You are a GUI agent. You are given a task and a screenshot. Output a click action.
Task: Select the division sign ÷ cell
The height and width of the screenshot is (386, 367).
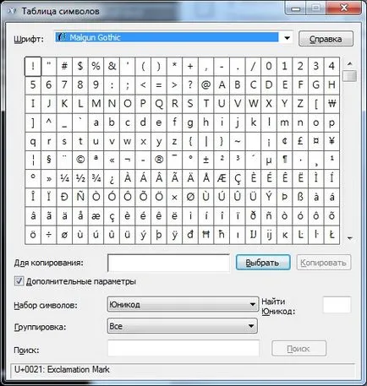point(49,235)
